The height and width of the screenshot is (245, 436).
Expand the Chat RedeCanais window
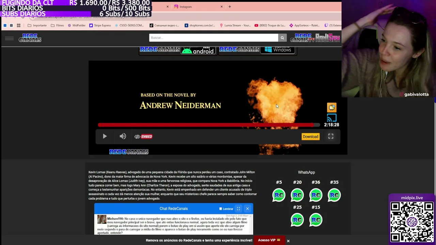(x=238, y=209)
